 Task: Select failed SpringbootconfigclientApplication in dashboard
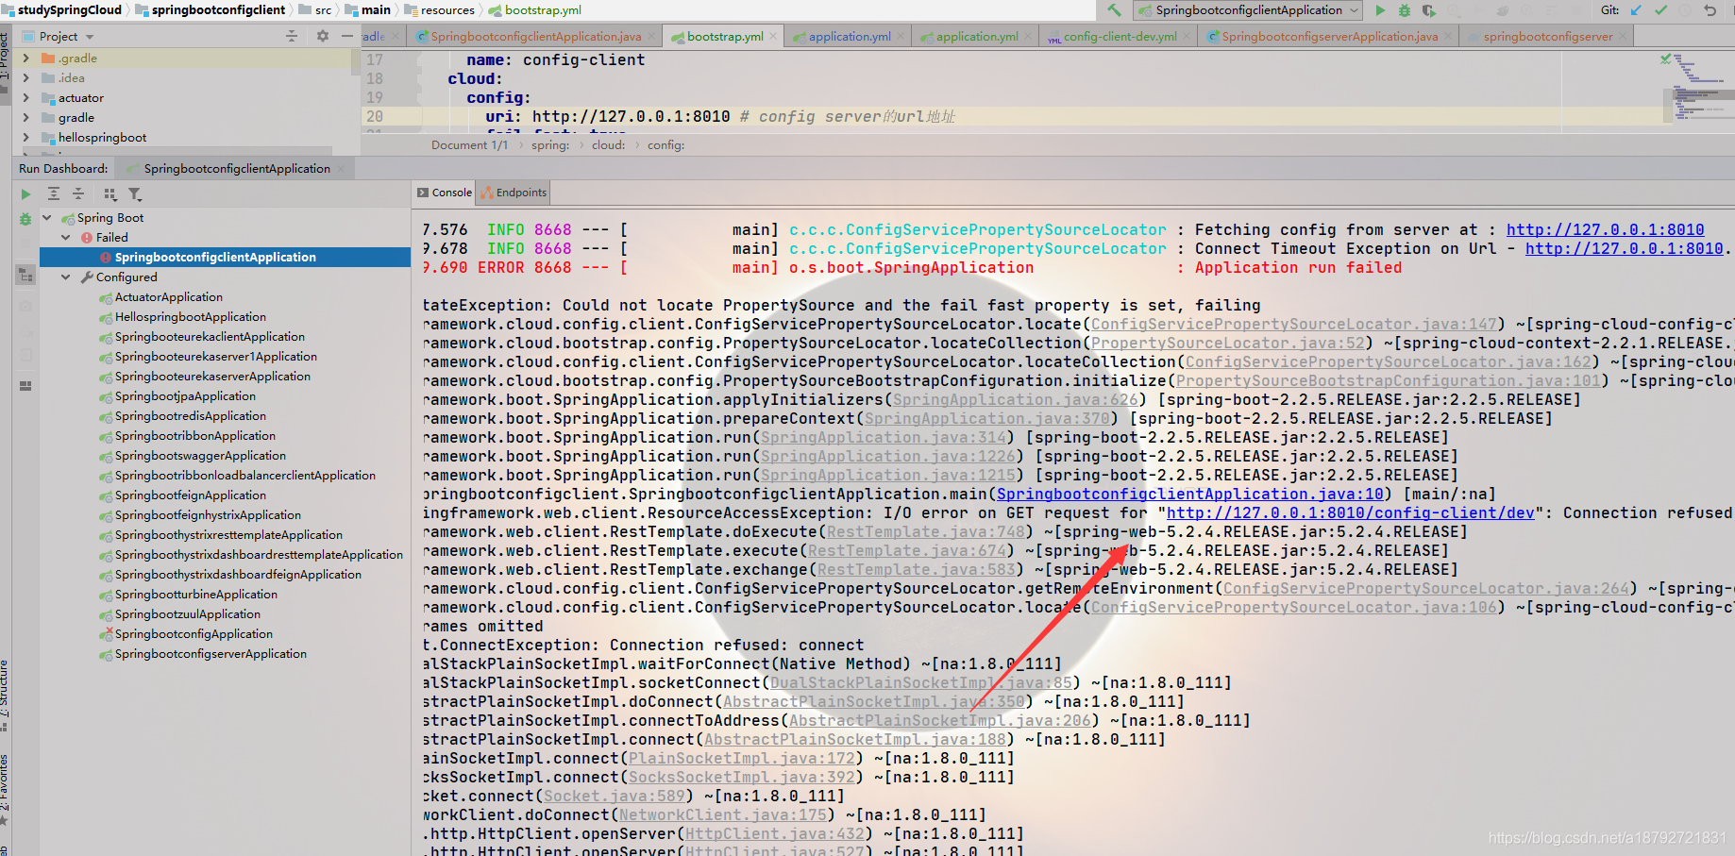coord(225,257)
